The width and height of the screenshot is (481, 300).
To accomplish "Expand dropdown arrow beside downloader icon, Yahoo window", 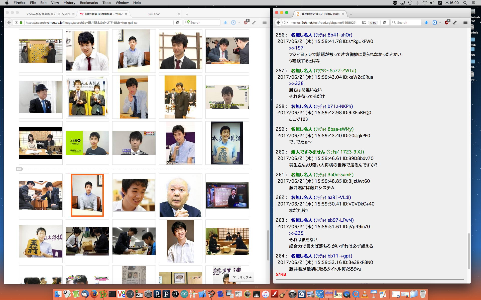I will point(239,22).
